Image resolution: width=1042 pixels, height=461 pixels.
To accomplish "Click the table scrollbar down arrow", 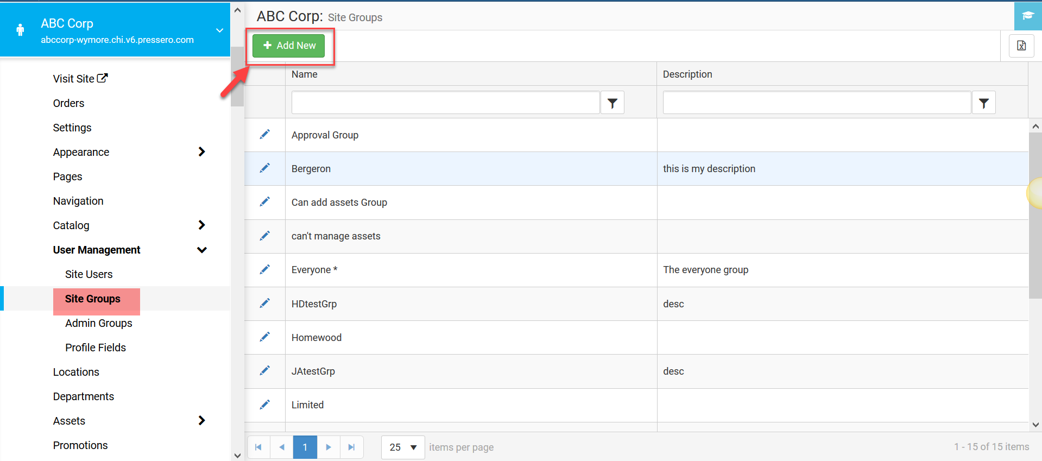I will pyautogui.click(x=1035, y=425).
